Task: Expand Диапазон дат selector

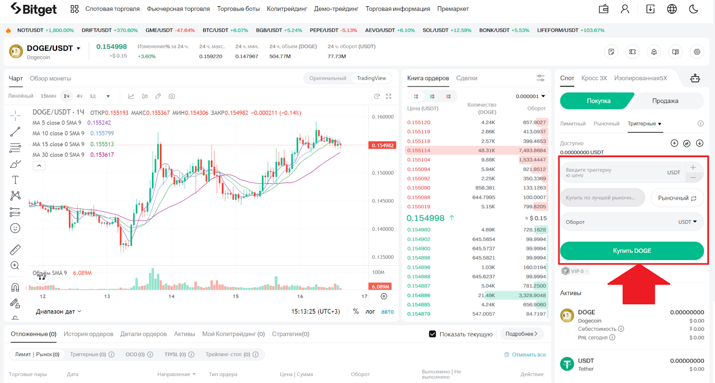Action: [59, 312]
